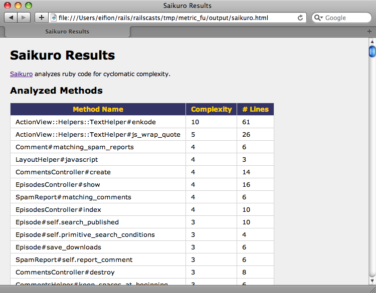Screen dimensions: 376x293
Task: Select the TextHelper#enkode row
Action: [142, 122]
